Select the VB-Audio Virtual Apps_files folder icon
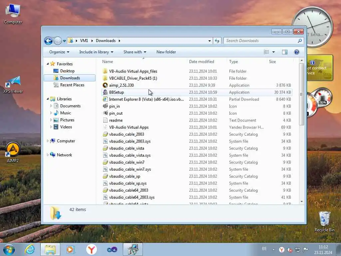341x256 pixels. [x=105, y=71]
